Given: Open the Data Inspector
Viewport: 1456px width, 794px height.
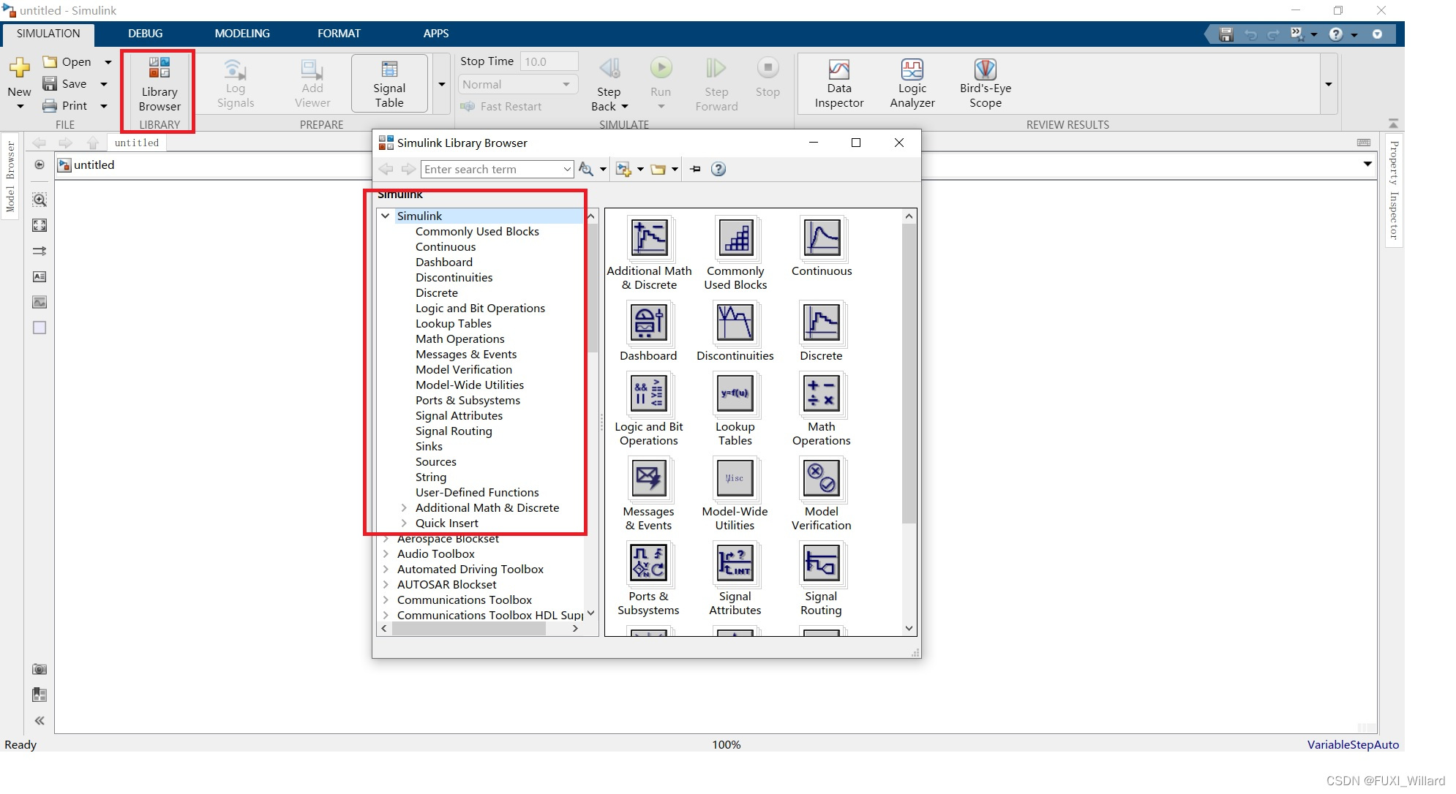Looking at the screenshot, I should [x=838, y=83].
